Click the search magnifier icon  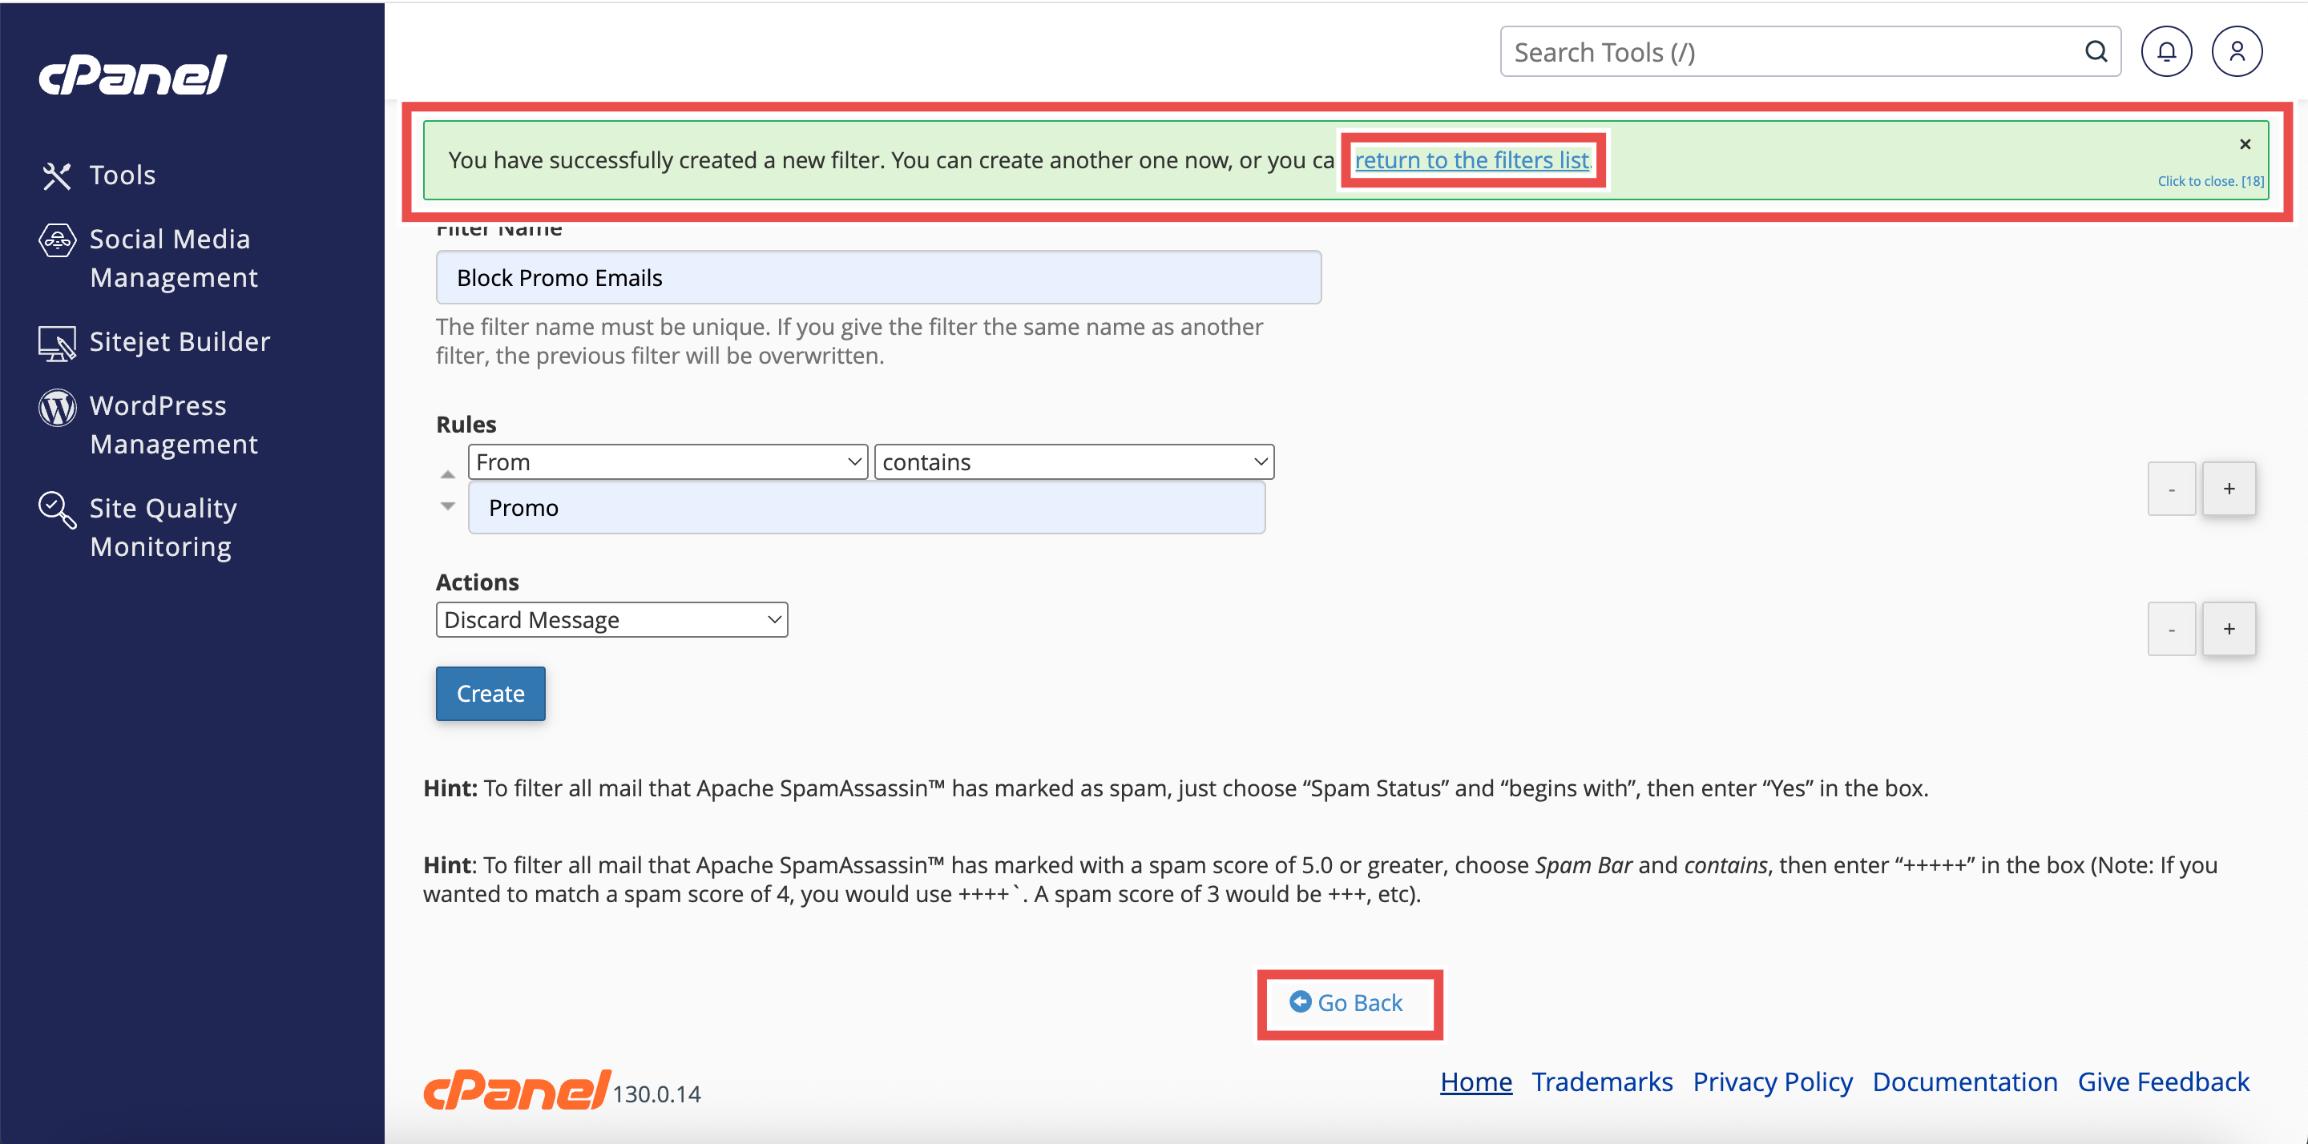pyautogui.click(x=2096, y=52)
